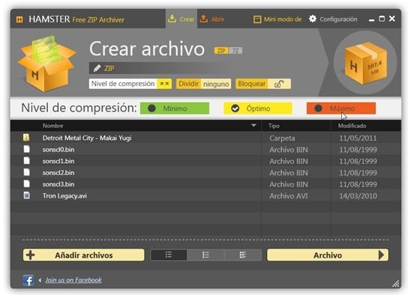Click Carpeta type cell
The image size is (411, 295).
point(282,138)
